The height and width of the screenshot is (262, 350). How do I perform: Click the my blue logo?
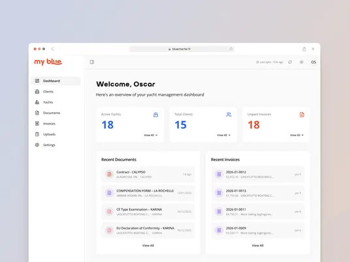[48, 62]
